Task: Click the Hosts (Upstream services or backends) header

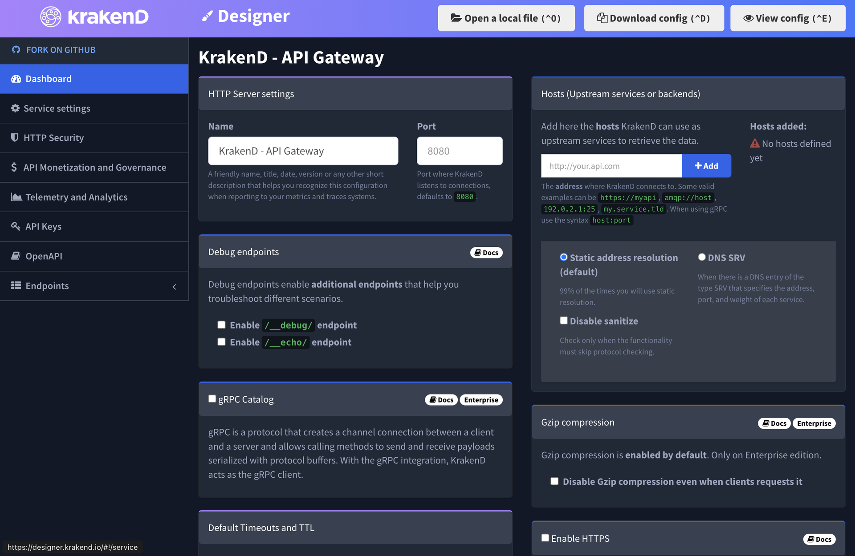Action: click(x=688, y=94)
